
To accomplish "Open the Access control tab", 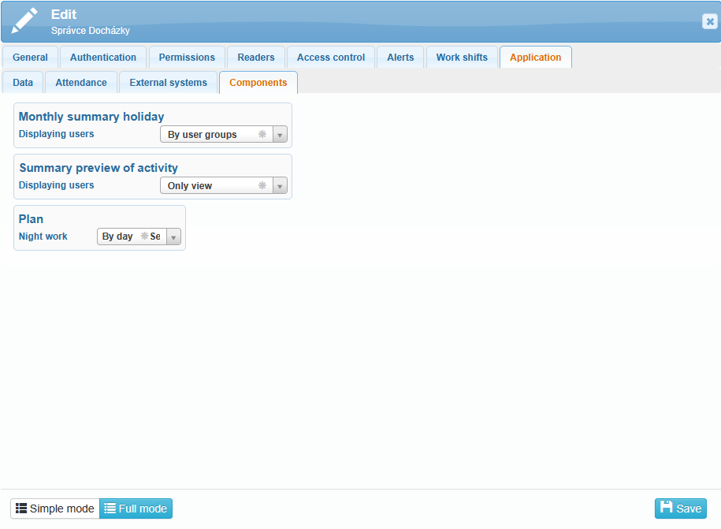I will [331, 58].
